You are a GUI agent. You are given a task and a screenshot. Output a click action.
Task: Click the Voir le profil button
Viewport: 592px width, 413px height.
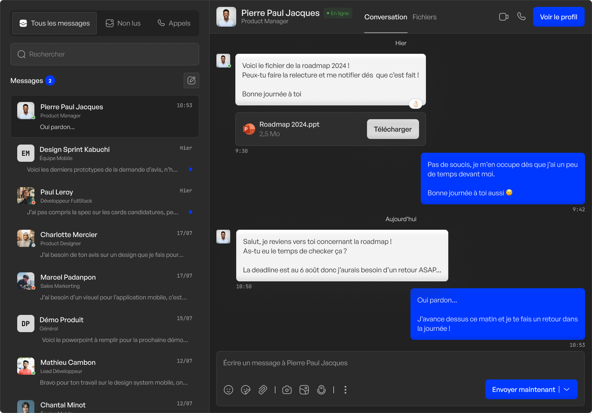coord(558,17)
